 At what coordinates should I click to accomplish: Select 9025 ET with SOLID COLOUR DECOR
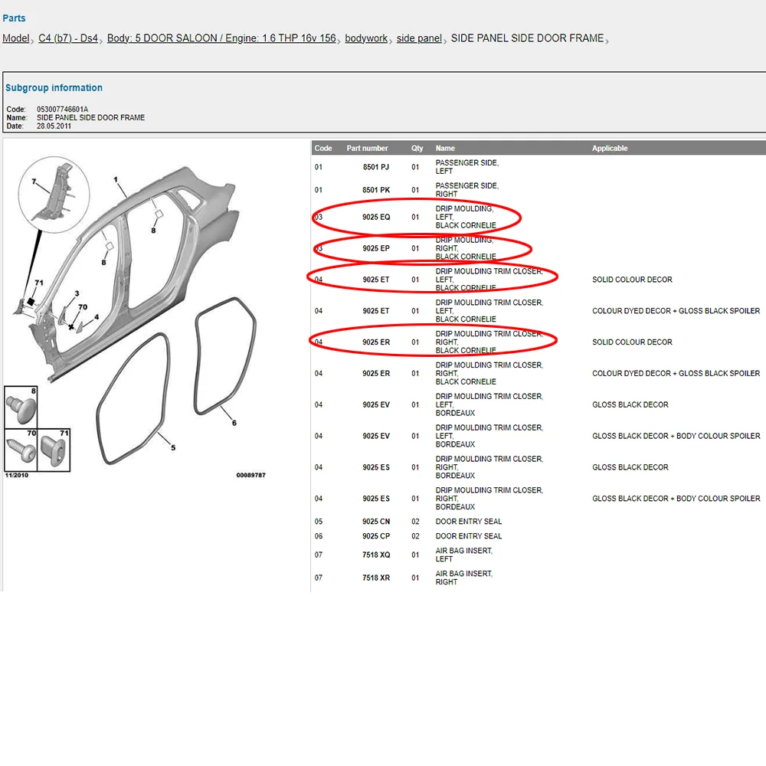click(x=375, y=280)
